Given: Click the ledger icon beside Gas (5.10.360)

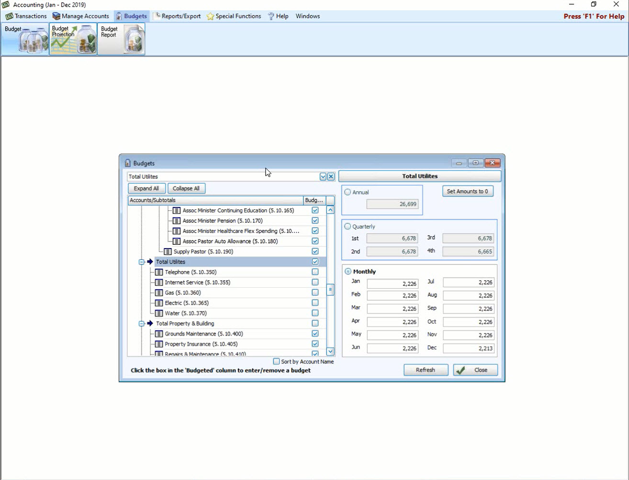Looking at the screenshot, I should point(158,292).
